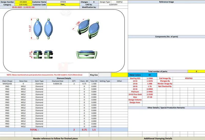Select the Wax weight value 27.28

[x=150, y=97]
